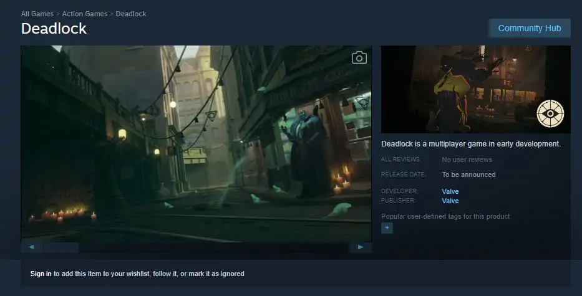This screenshot has height=296, width=582.
Task: Click the All Games breadcrumb link
Action: tap(37, 14)
